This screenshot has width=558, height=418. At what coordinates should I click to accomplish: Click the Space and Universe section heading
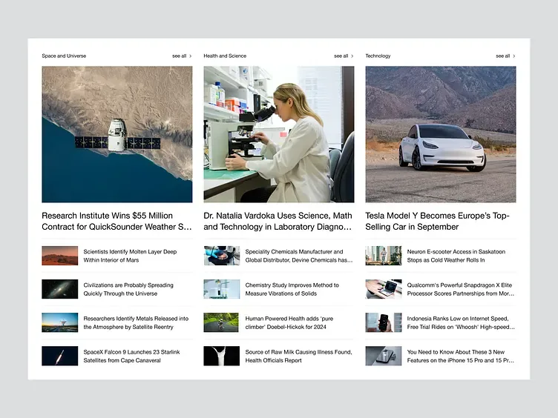coord(64,56)
